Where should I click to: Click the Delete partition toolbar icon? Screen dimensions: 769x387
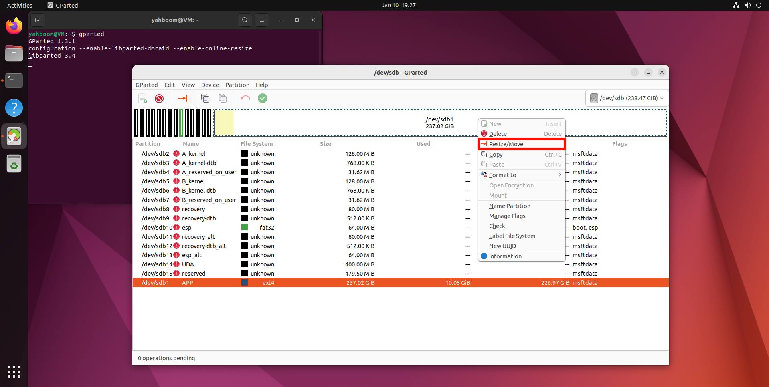pyautogui.click(x=159, y=99)
